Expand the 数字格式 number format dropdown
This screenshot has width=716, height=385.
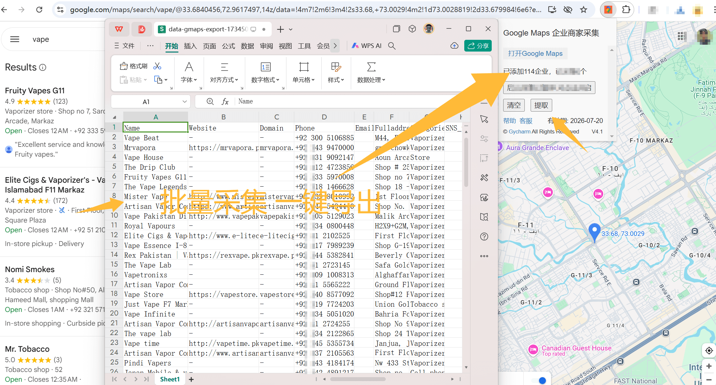tap(265, 80)
